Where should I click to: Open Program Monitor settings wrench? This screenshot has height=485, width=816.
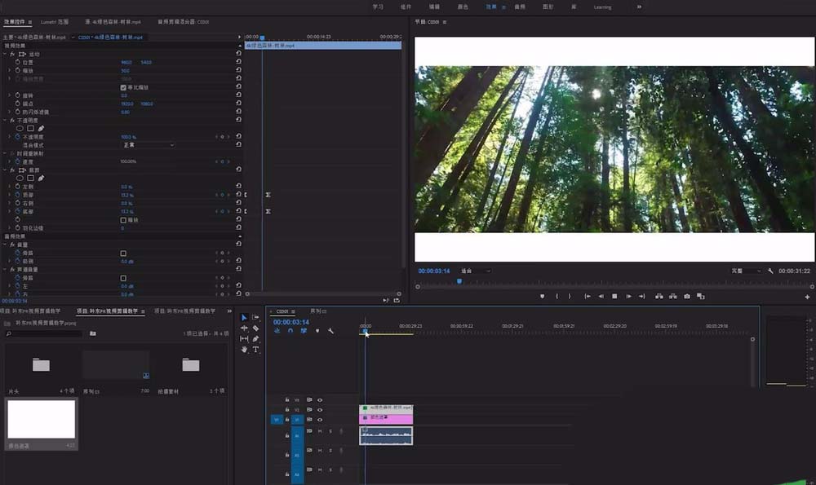(x=770, y=271)
